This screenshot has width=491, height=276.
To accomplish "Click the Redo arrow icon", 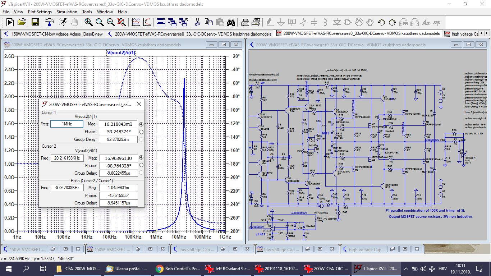I will (393, 22).
